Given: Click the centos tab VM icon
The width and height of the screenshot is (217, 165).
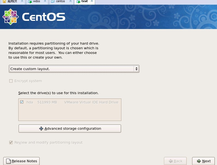Looking at the screenshot, I should tap(53, 2).
